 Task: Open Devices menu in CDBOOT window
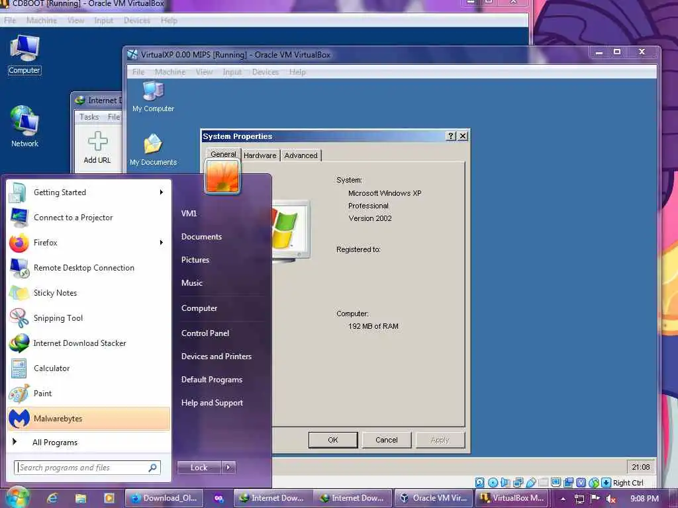(137, 21)
